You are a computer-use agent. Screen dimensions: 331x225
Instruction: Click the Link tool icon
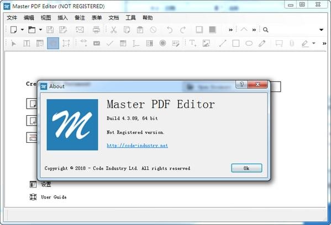[84, 43]
